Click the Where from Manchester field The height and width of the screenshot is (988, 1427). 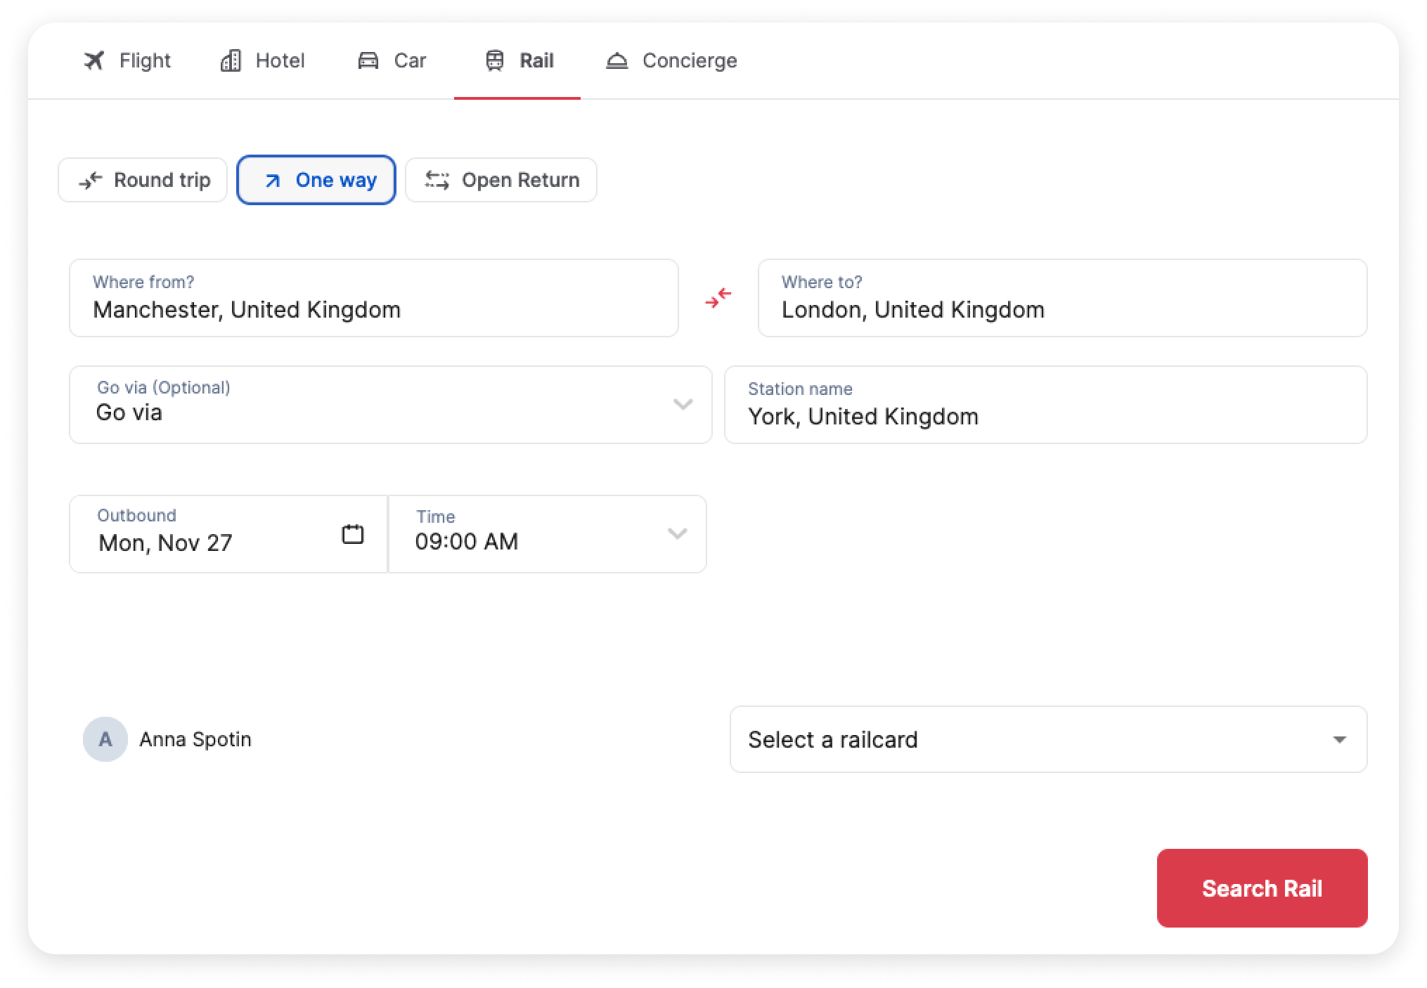(x=373, y=298)
